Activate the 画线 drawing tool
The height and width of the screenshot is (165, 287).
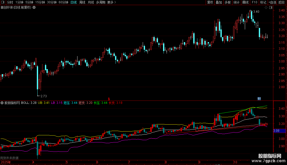coord(245,2)
